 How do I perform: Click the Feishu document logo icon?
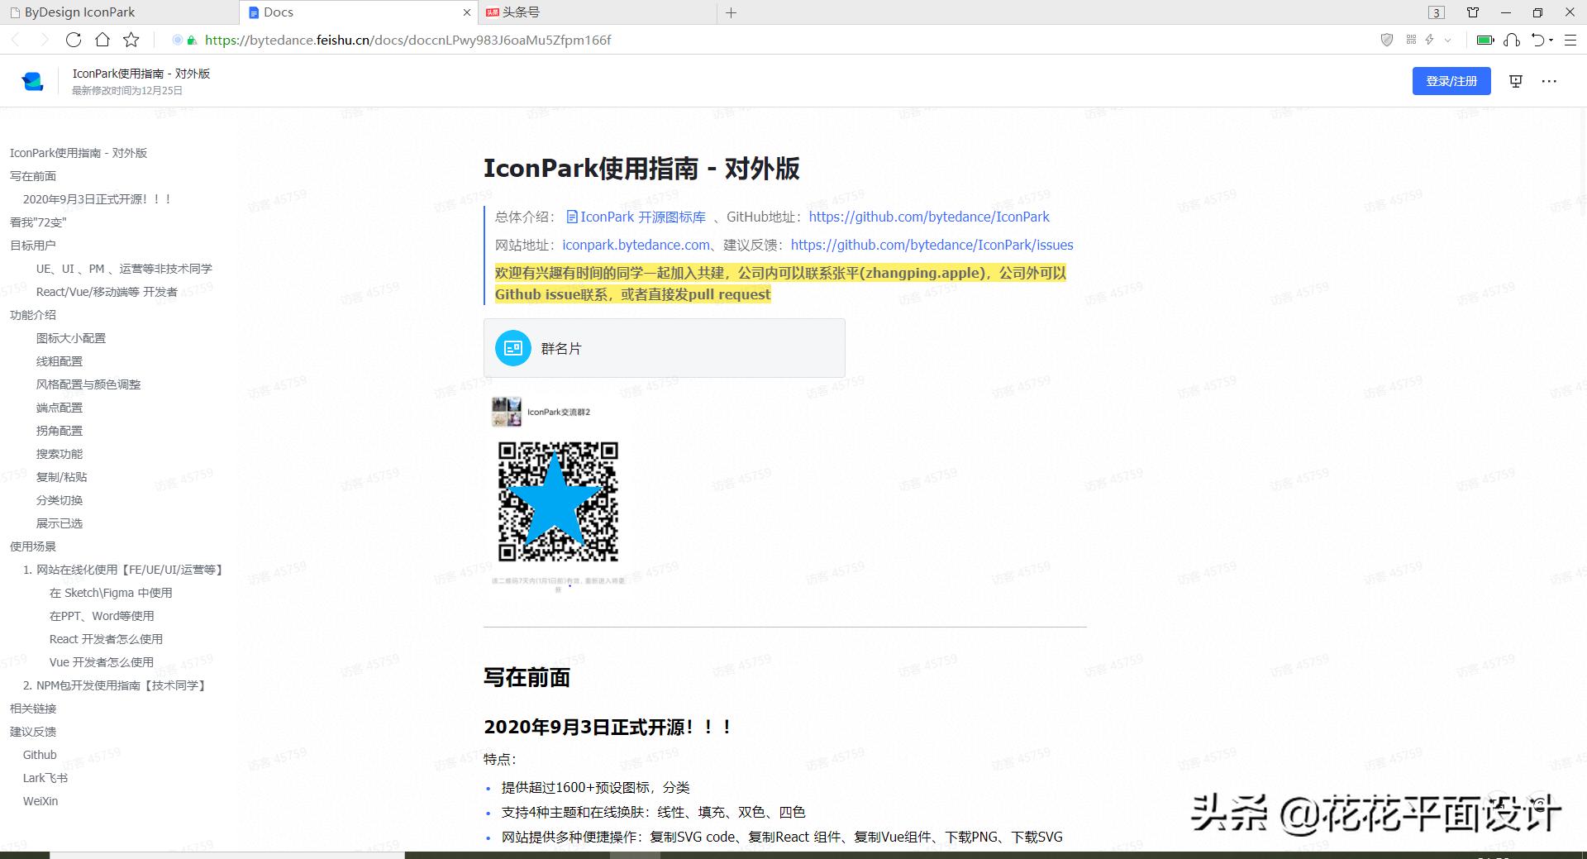tap(31, 80)
